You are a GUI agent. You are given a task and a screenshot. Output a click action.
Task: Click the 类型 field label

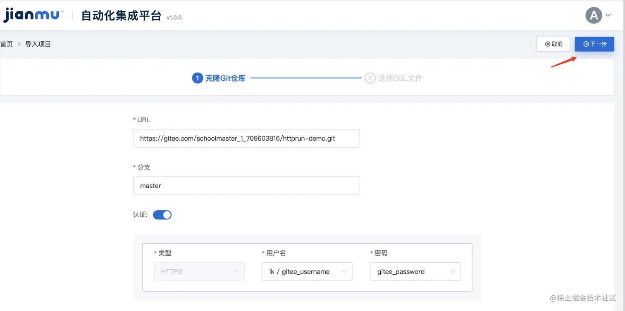[x=165, y=253]
